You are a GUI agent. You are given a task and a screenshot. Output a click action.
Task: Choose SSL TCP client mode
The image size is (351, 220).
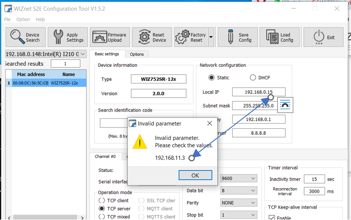coord(141,200)
